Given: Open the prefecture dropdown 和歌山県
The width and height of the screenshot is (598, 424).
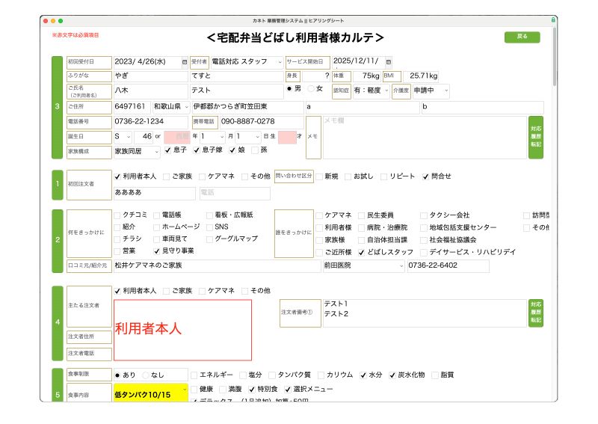Looking at the screenshot, I should (171, 107).
